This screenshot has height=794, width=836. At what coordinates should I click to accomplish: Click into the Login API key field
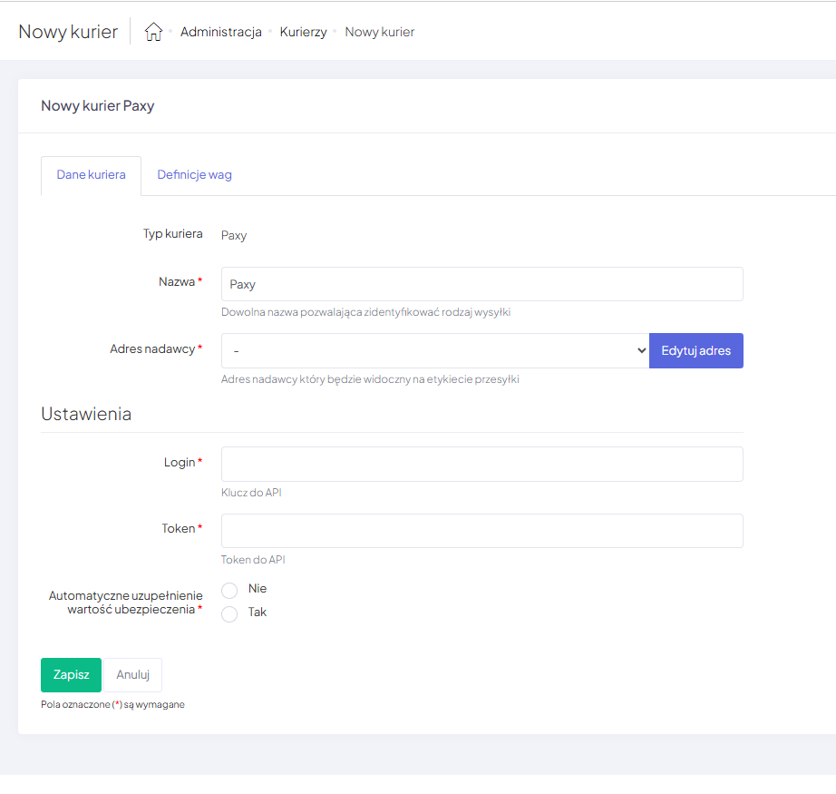coord(481,464)
